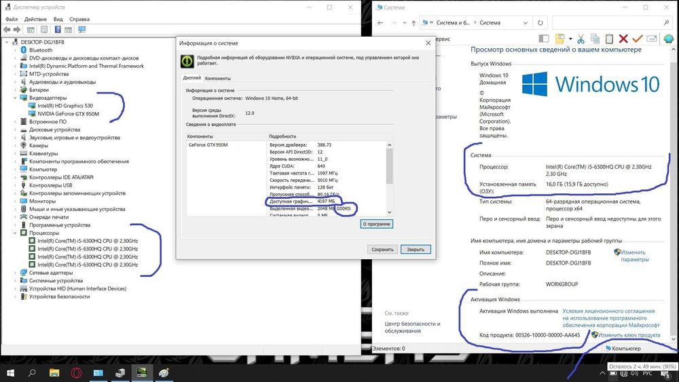Open the Справка menu
Image resolution: width=679 pixels, height=382 pixels.
coord(79,19)
